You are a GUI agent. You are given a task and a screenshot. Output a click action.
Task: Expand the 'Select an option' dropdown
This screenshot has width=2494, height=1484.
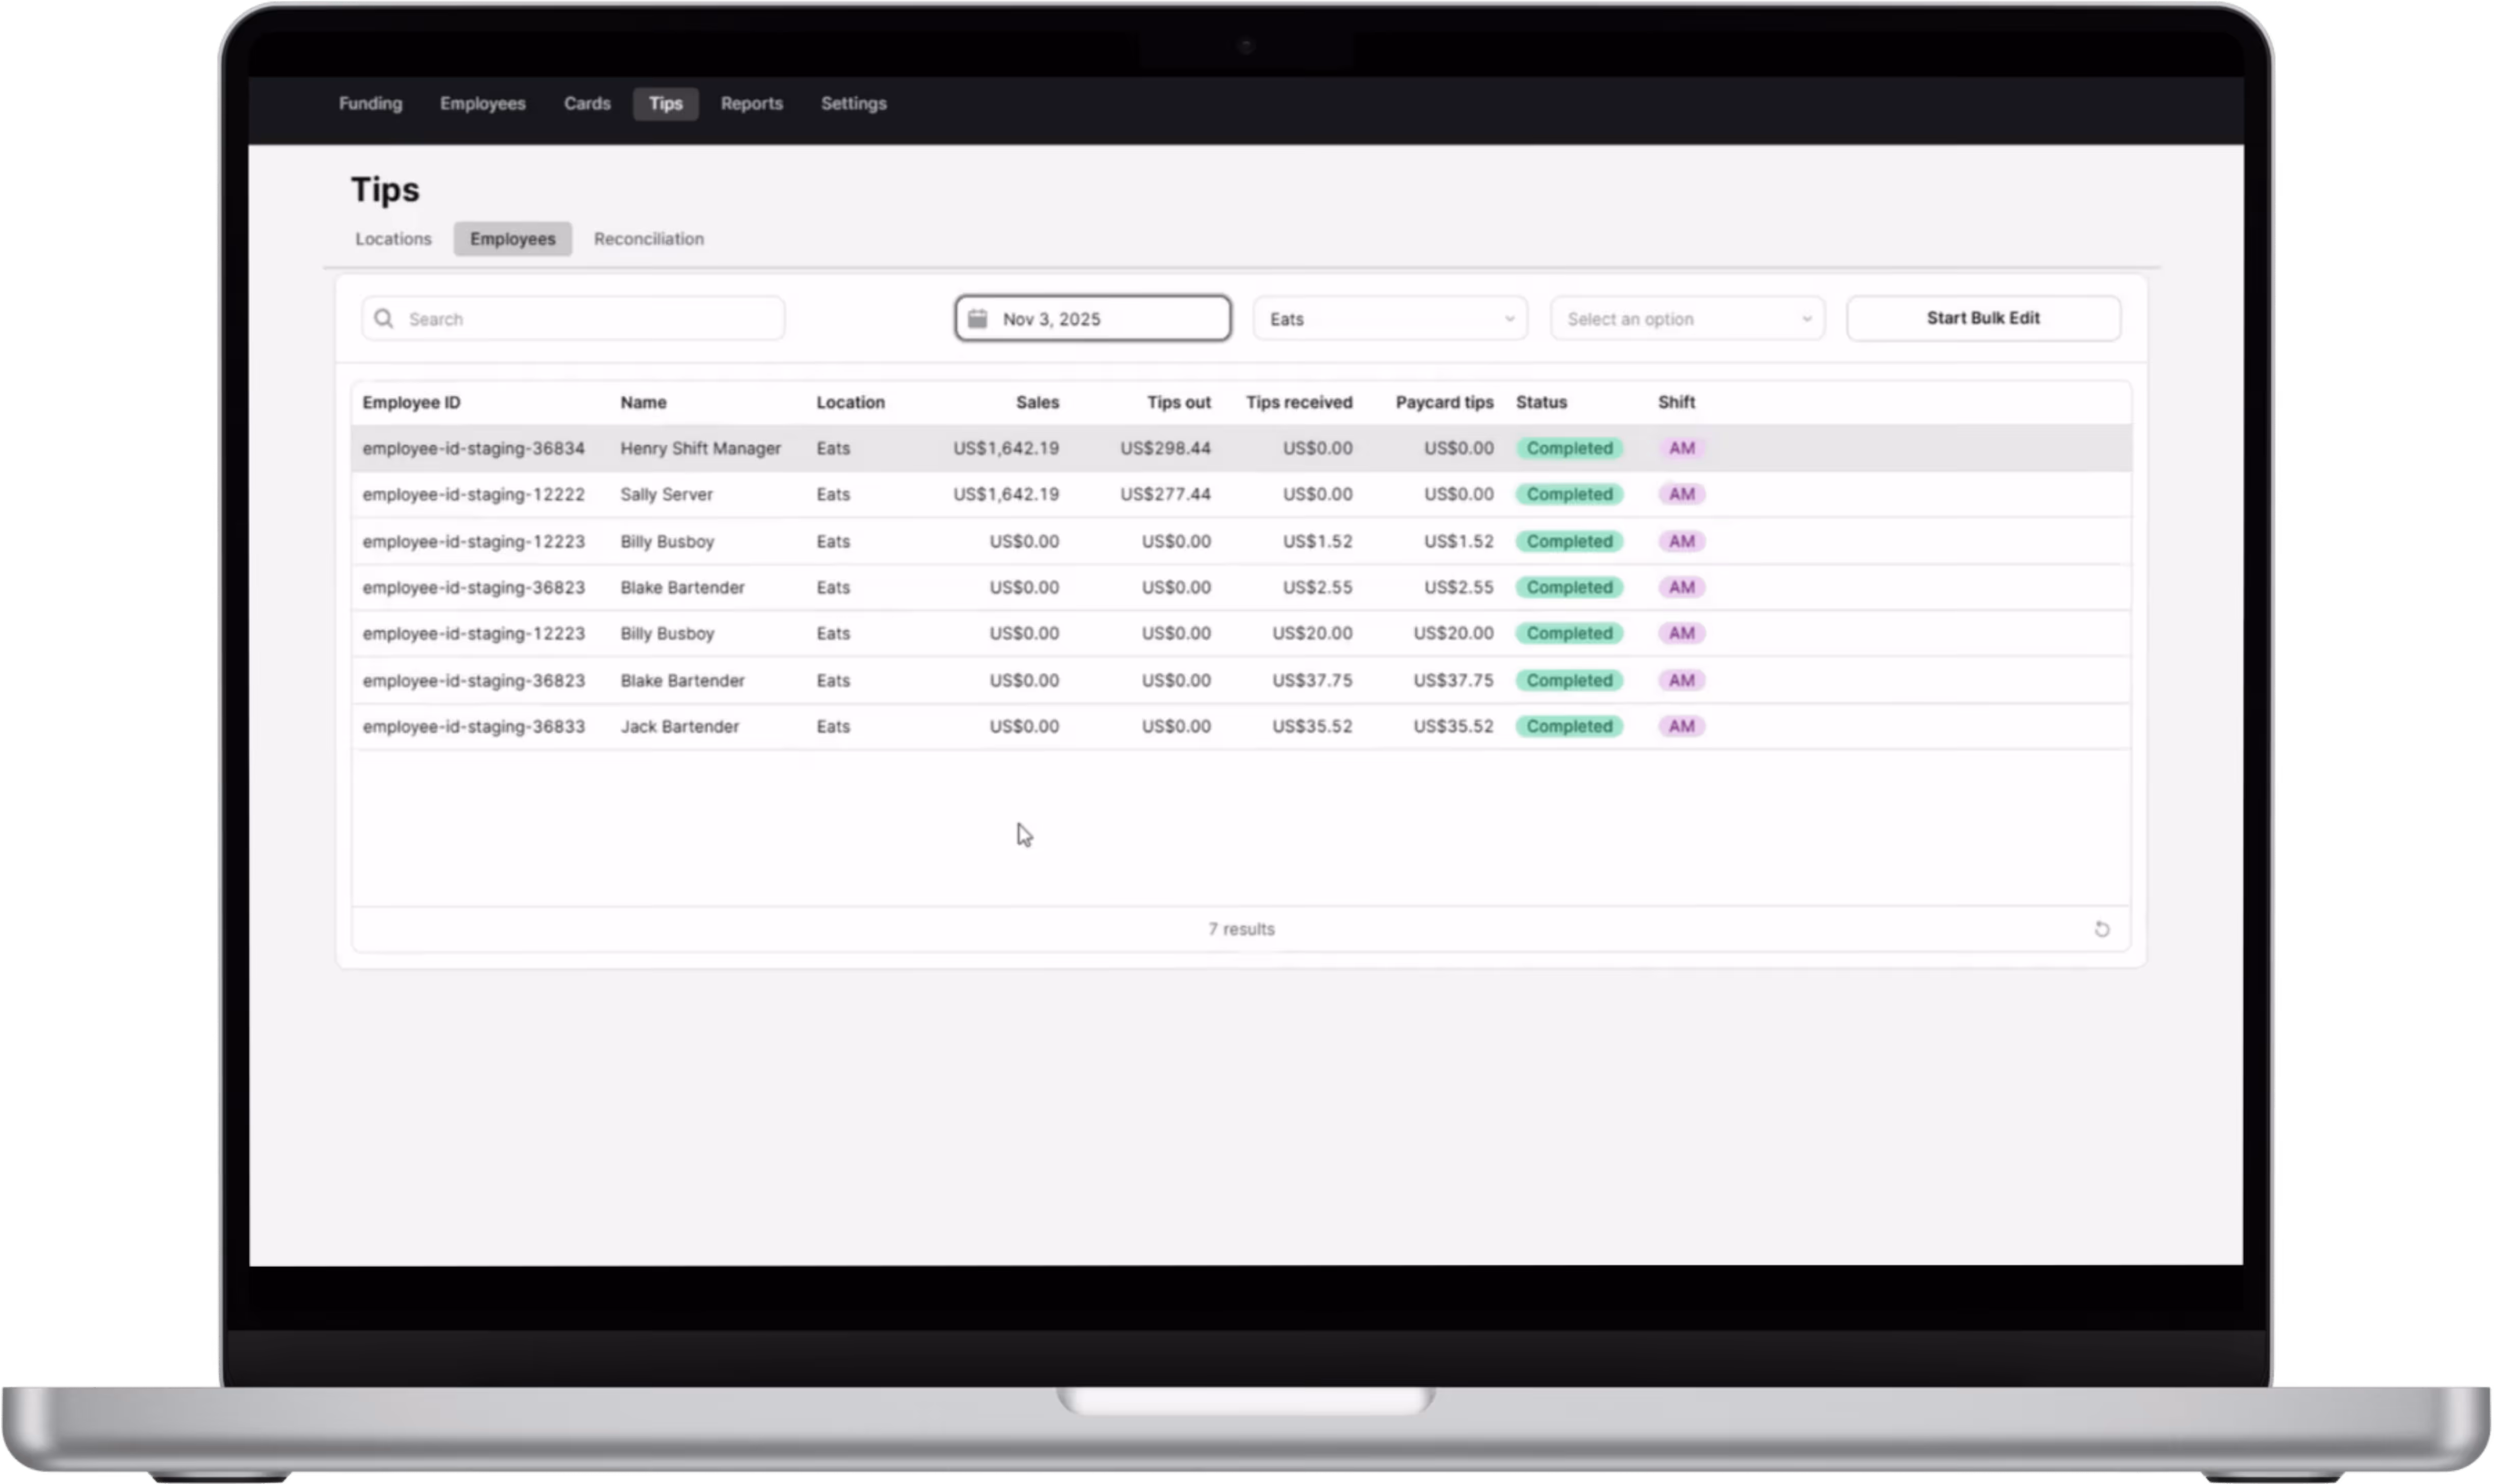coord(1687,319)
